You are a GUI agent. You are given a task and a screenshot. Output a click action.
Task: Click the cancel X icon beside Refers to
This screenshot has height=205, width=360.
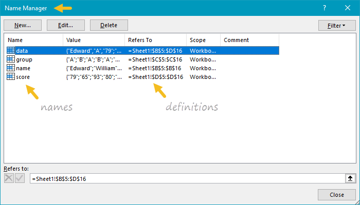(9, 178)
